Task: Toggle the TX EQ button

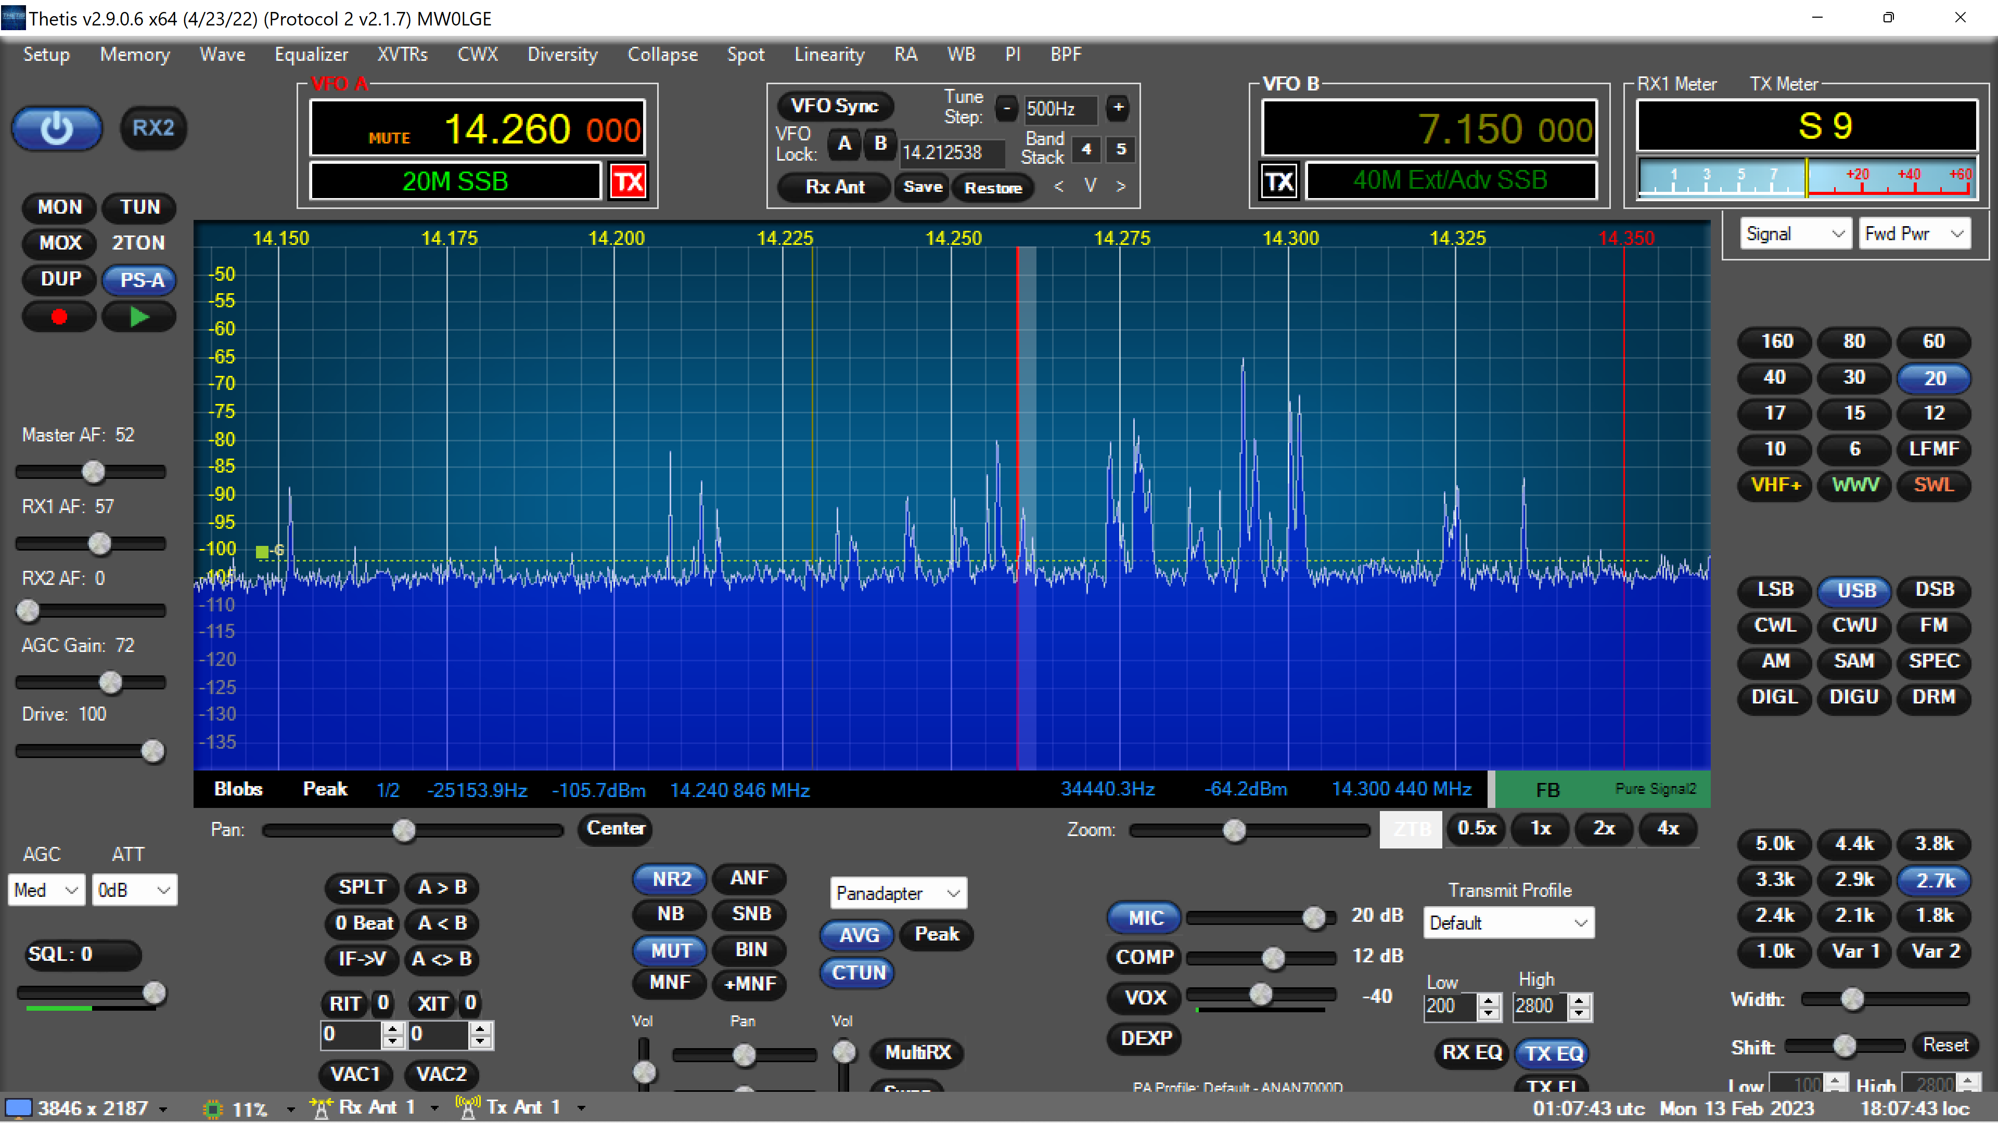Action: point(1553,1053)
